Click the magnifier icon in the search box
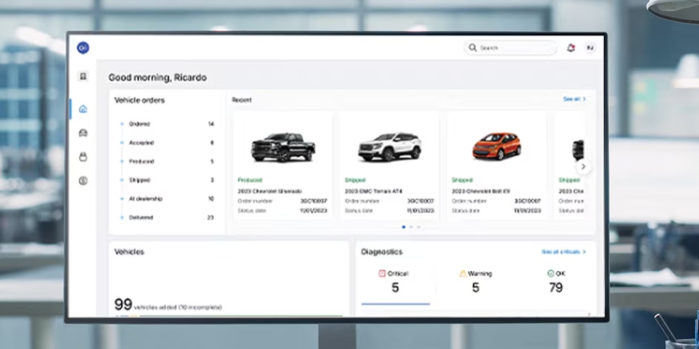This screenshot has width=699, height=349. point(472,48)
